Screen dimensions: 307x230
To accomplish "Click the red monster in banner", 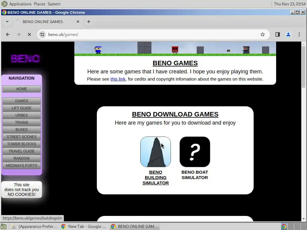I will [175, 50].
